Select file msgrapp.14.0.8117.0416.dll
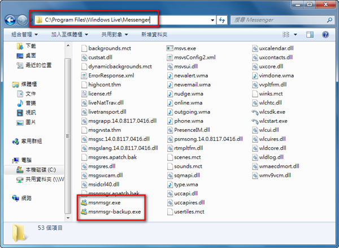Screen dimensions: 339x248 tap(119, 121)
